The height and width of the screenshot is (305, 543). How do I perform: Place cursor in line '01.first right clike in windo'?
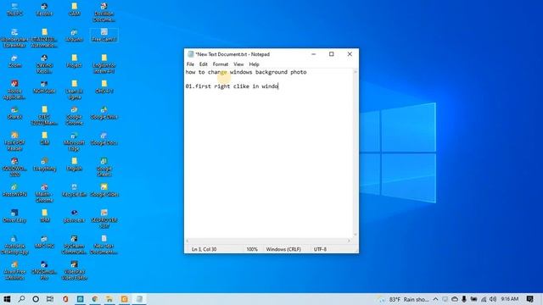(x=232, y=86)
